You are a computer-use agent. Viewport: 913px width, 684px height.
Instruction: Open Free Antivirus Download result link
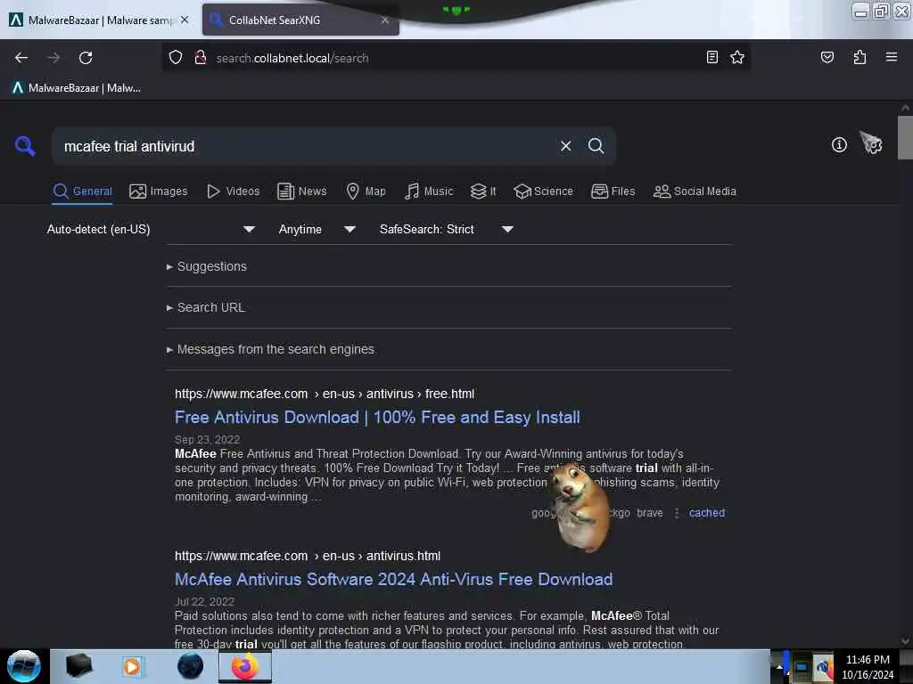pos(377,418)
